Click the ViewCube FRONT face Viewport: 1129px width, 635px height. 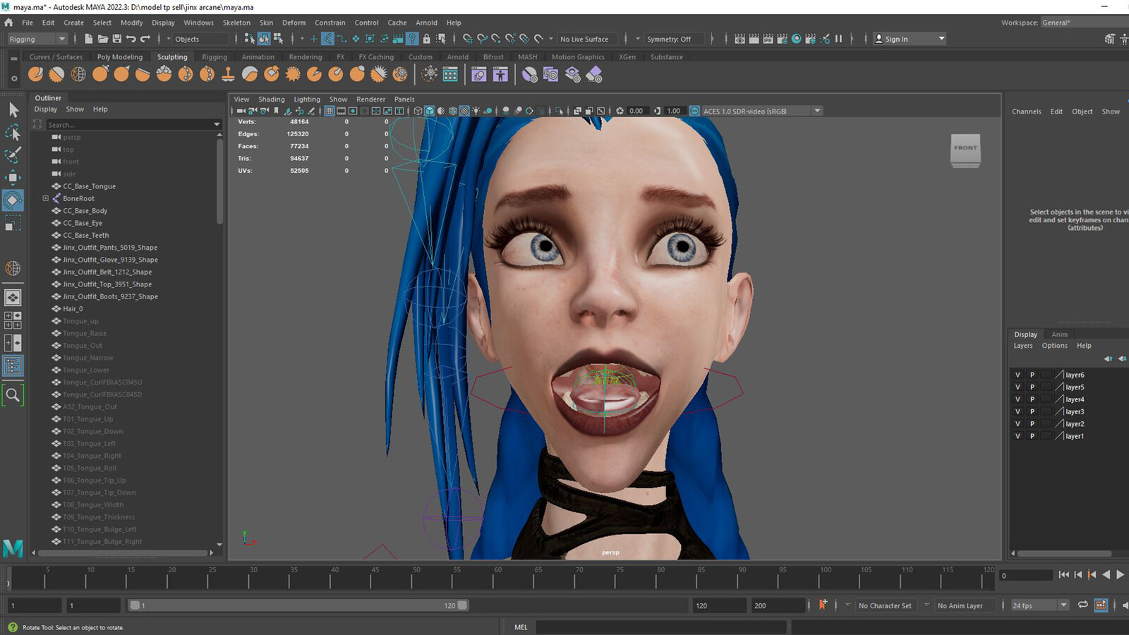pos(965,147)
